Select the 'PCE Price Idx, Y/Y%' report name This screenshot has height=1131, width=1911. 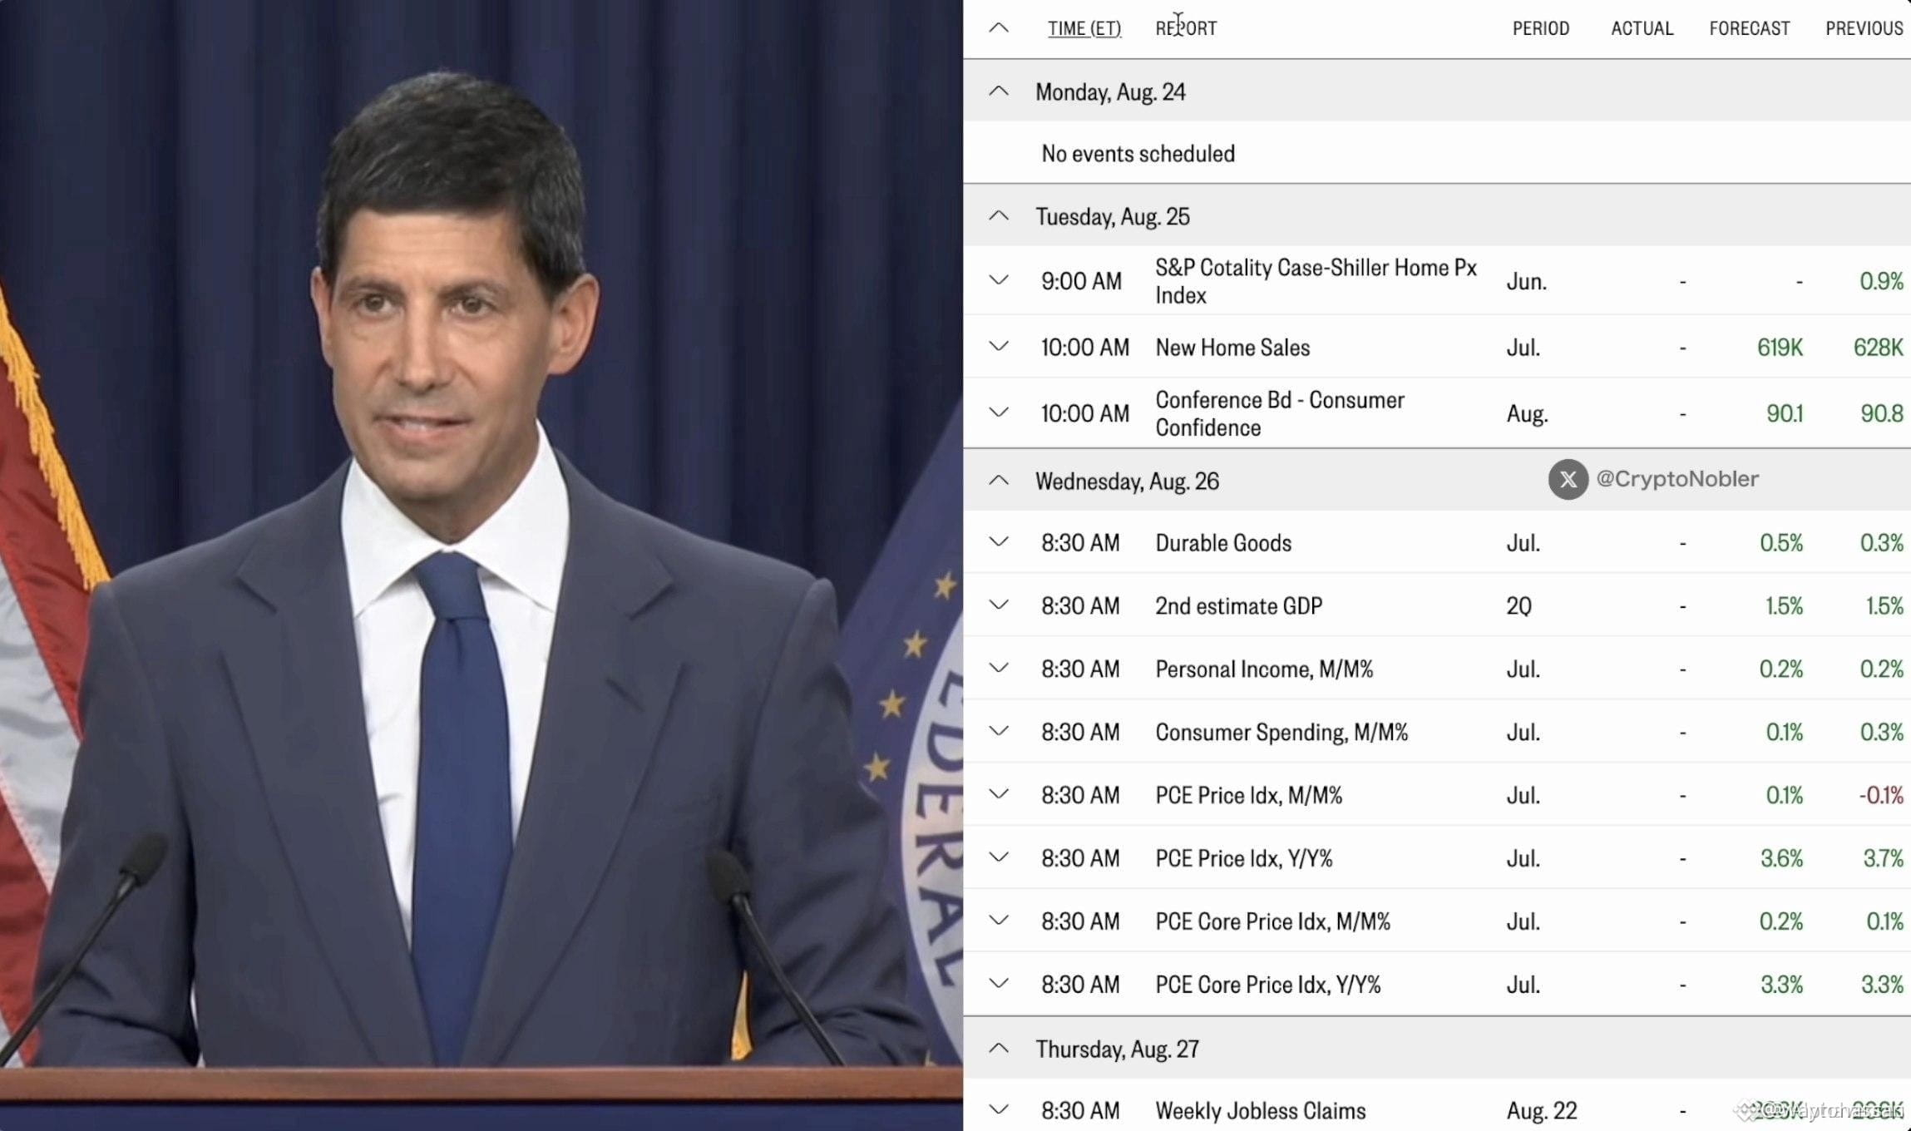click(x=1243, y=859)
